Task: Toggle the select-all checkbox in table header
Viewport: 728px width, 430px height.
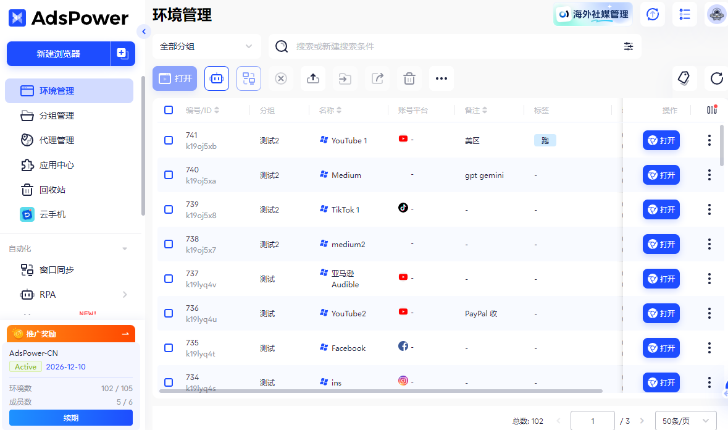Action: 169,110
